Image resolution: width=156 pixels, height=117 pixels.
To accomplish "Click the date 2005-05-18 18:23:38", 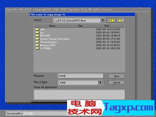I will [108, 48].
